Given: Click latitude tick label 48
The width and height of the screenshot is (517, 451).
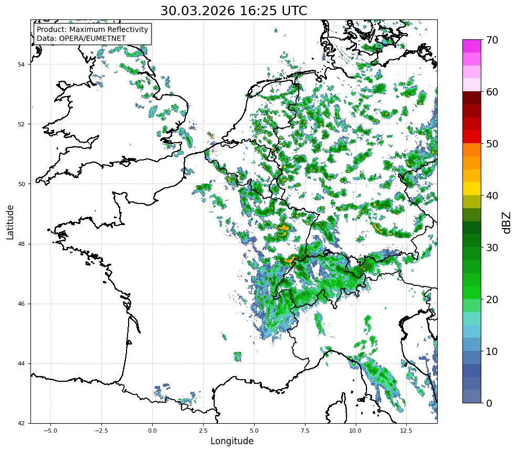Looking at the screenshot, I should pos(21,244).
